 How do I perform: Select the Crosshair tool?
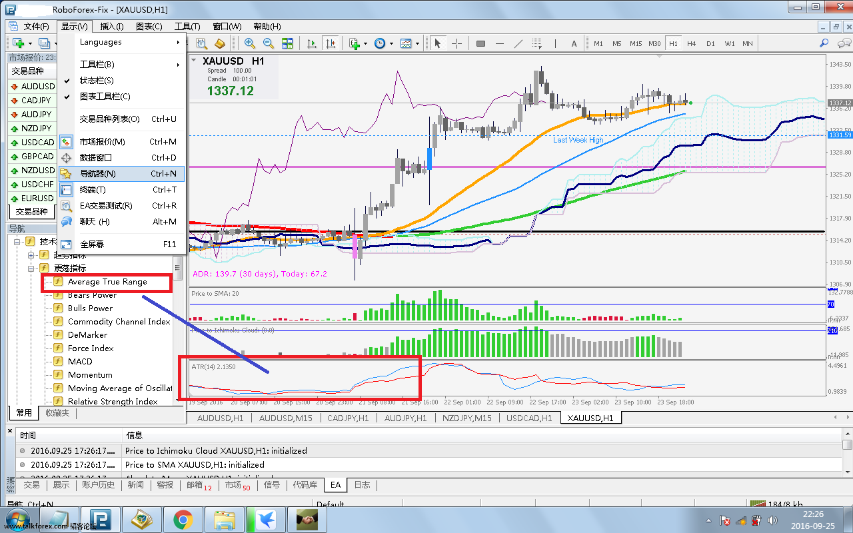pyautogui.click(x=456, y=43)
